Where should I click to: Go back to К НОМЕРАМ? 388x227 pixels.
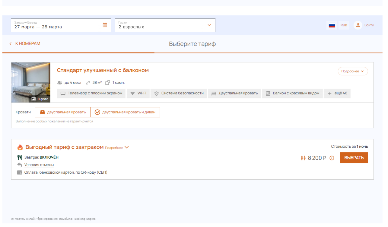click(x=25, y=44)
